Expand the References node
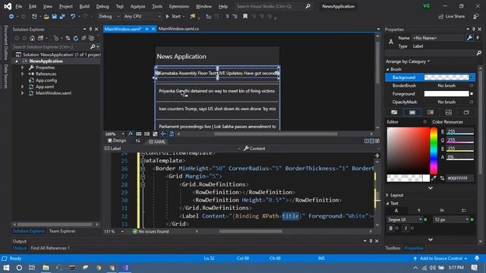Screen dimensions: 486x273 (x=22, y=74)
